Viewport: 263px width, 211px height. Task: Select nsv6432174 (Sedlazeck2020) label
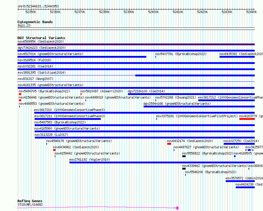click(190, 141)
